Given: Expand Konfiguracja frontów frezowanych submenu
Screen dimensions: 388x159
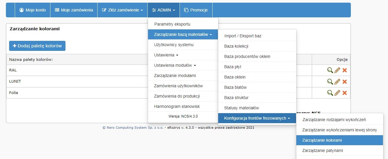Looking at the screenshot, I should coord(257,118).
